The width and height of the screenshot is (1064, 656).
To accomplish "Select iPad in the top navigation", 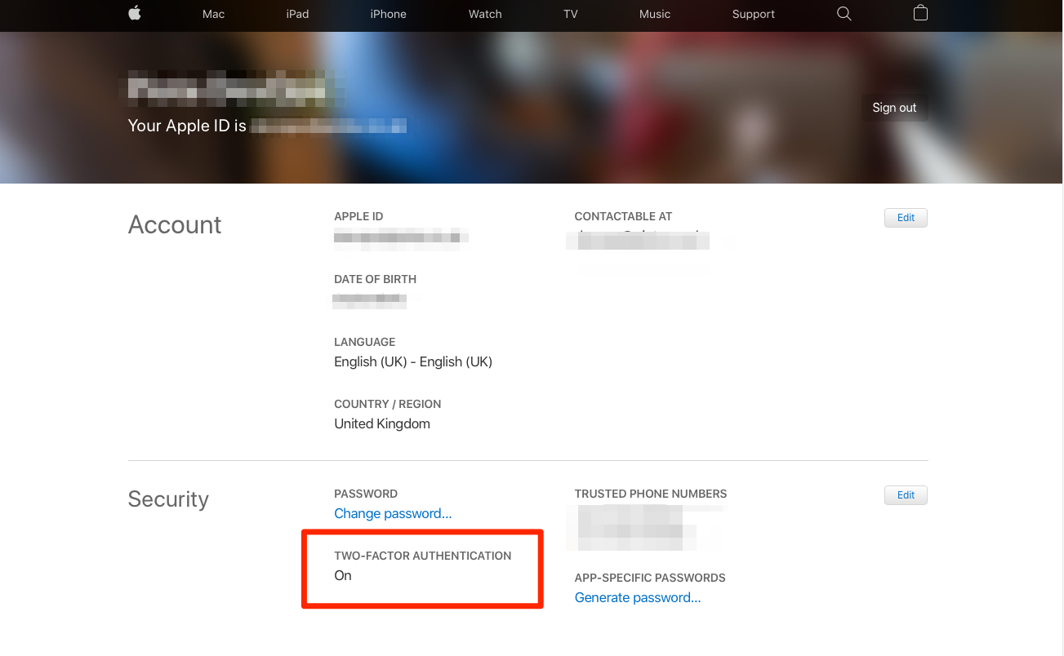I will [x=297, y=14].
